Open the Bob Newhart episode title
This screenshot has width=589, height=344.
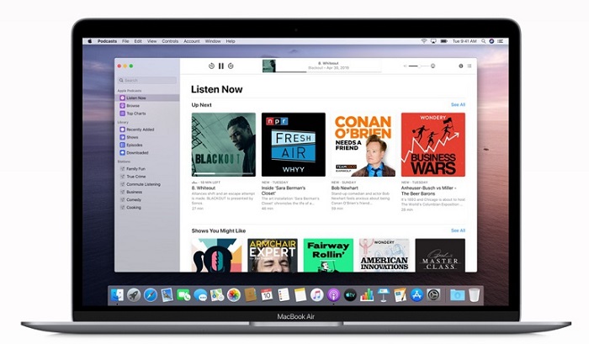pyautogui.click(x=344, y=188)
